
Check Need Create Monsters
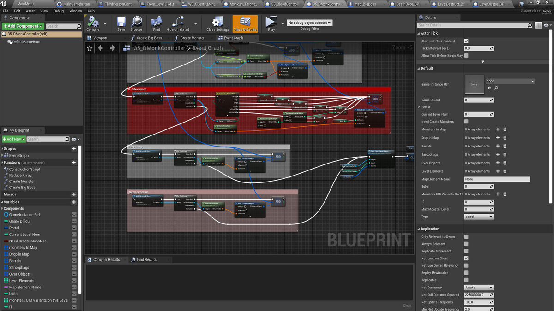click(466, 121)
